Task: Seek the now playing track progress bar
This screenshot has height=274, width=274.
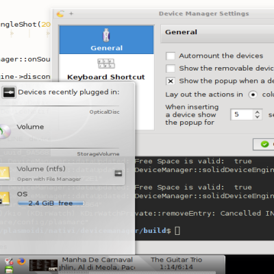Action: pos(137,273)
